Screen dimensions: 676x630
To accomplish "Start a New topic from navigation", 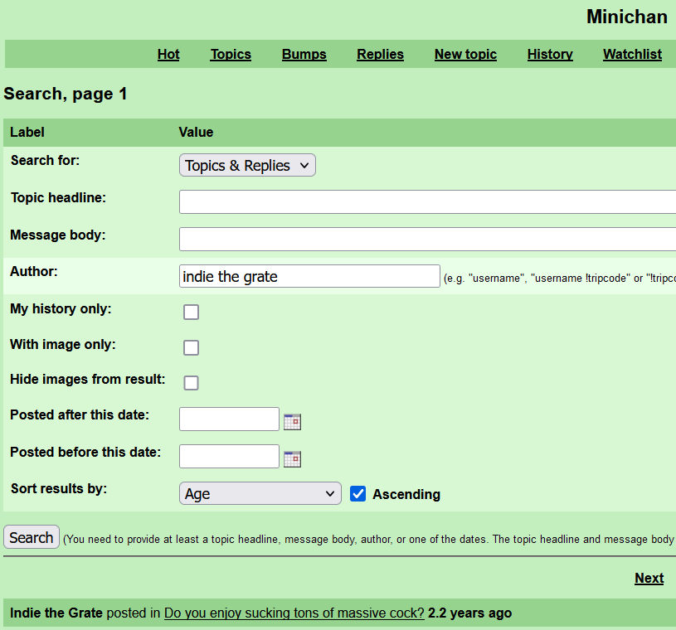I will point(465,54).
